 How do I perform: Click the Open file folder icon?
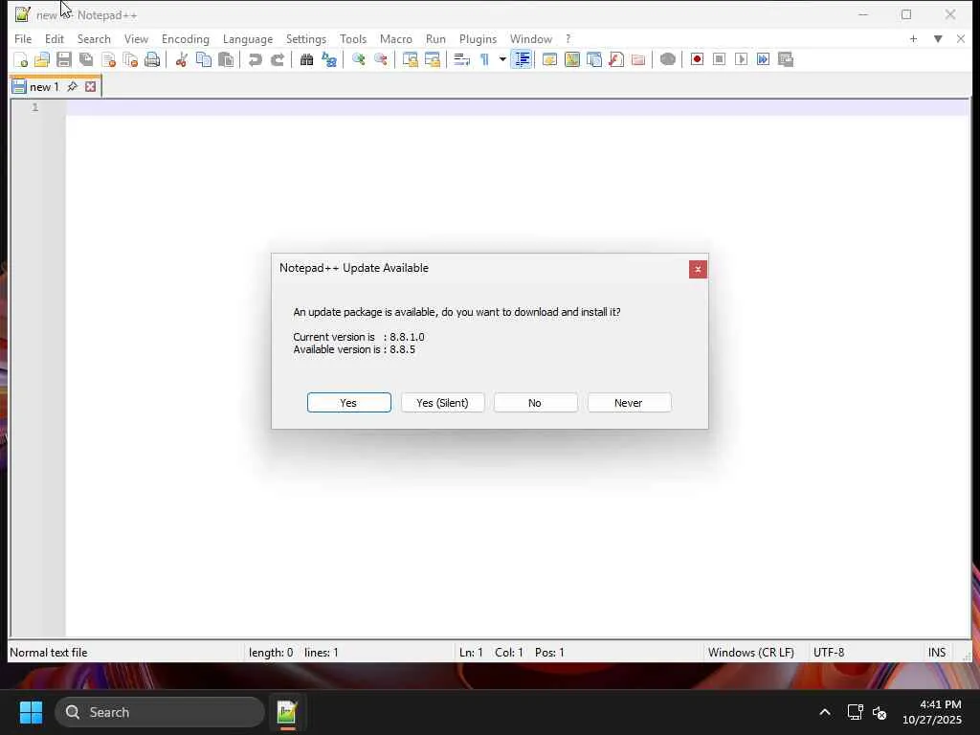click(42, 59)
